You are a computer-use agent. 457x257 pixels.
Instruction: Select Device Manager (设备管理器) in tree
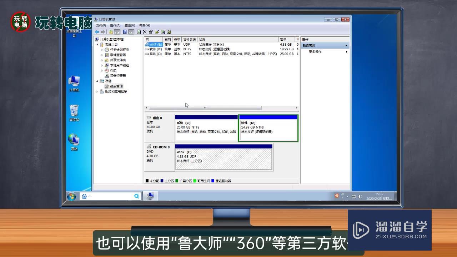click(x=117, y=76)
